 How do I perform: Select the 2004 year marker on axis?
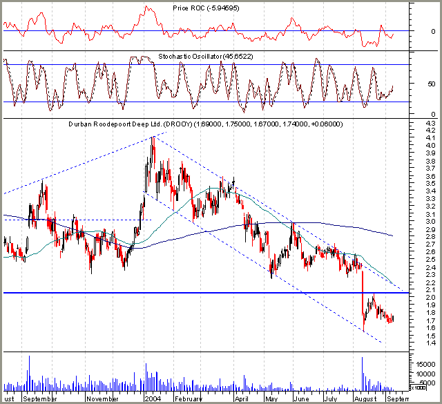pos(153,399)
